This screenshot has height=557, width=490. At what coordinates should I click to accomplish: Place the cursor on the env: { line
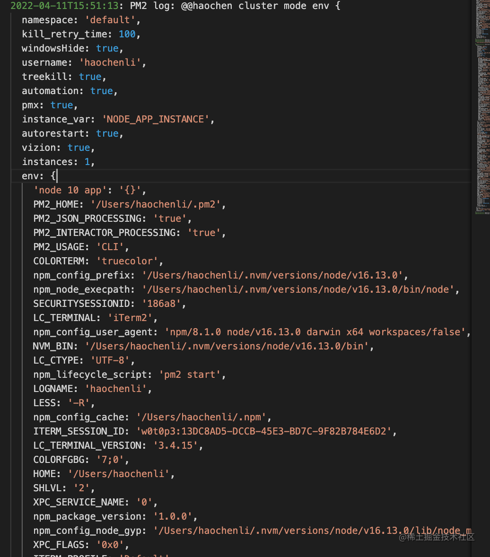(39, 176)
